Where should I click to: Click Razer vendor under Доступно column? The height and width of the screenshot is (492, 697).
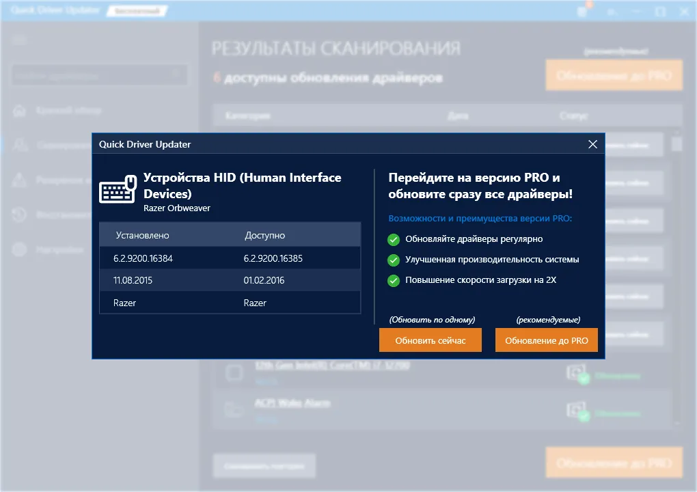[x=255, y=303]
